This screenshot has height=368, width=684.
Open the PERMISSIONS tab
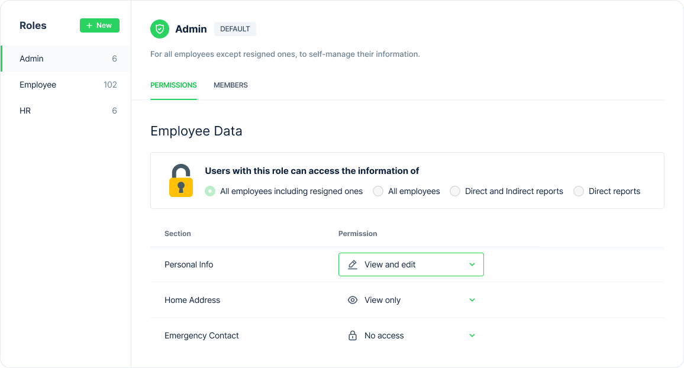point(173,85)
